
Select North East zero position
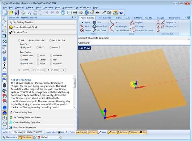(x=56, y=55)
